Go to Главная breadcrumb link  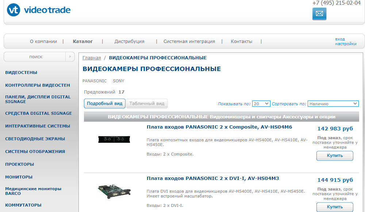pyautogui.click(x=92, y=58)
